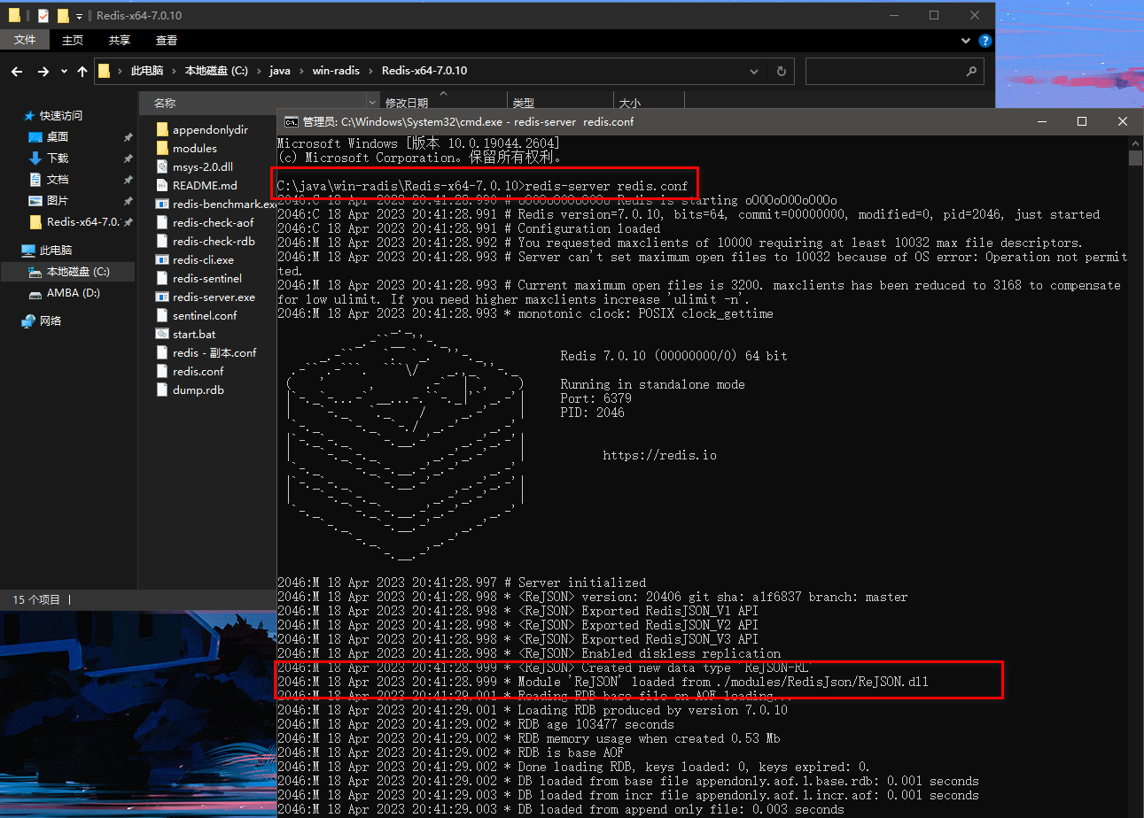Select the appendonlydir folder
The width and height of the screenshot is (1144, 818).
[210, 129]
